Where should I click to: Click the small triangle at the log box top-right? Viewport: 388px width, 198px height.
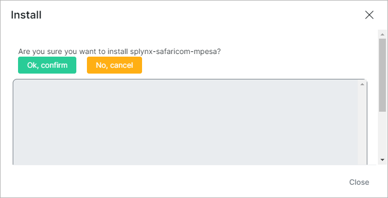tap(362, 84)
